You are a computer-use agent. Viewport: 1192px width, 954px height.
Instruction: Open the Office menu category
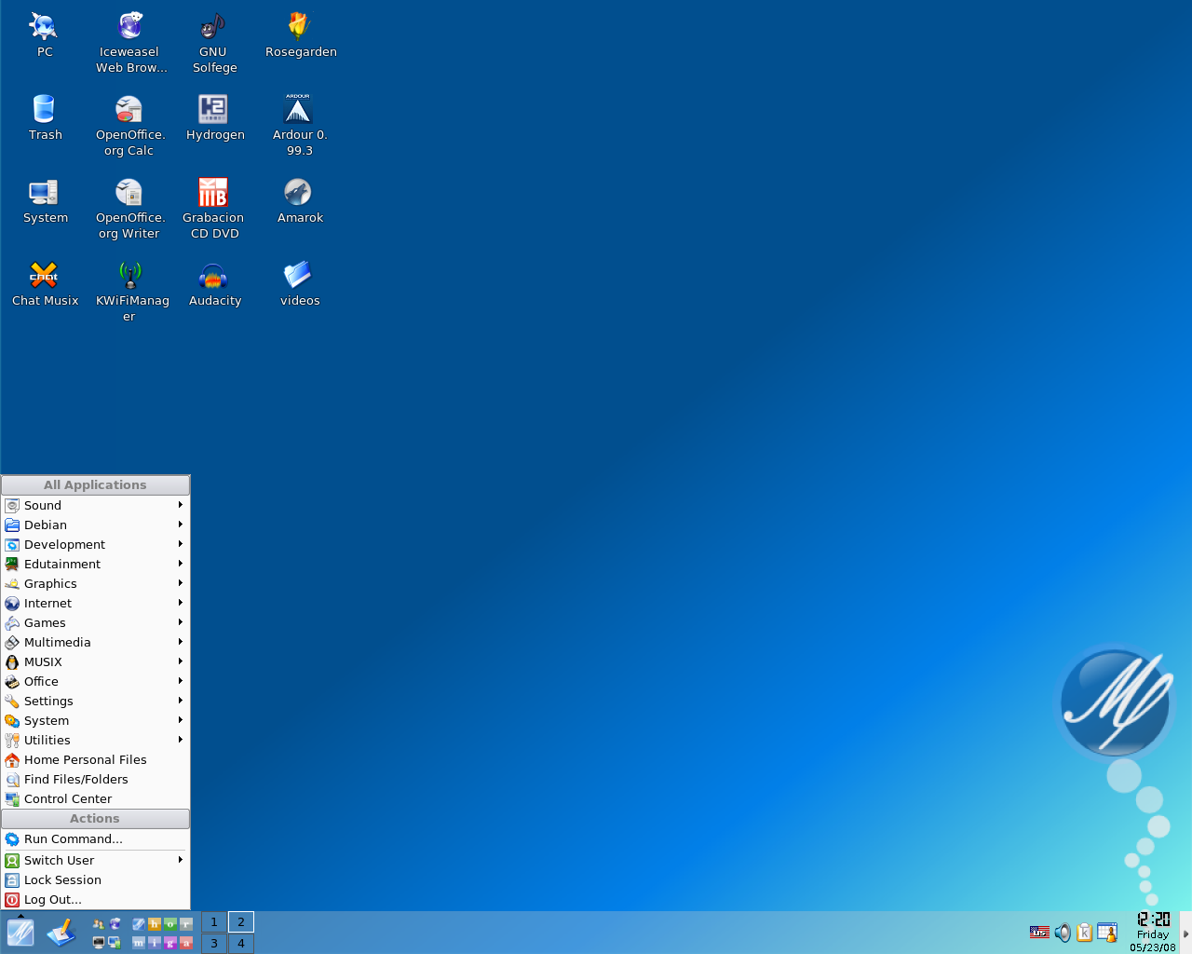[x=95, y=681]
